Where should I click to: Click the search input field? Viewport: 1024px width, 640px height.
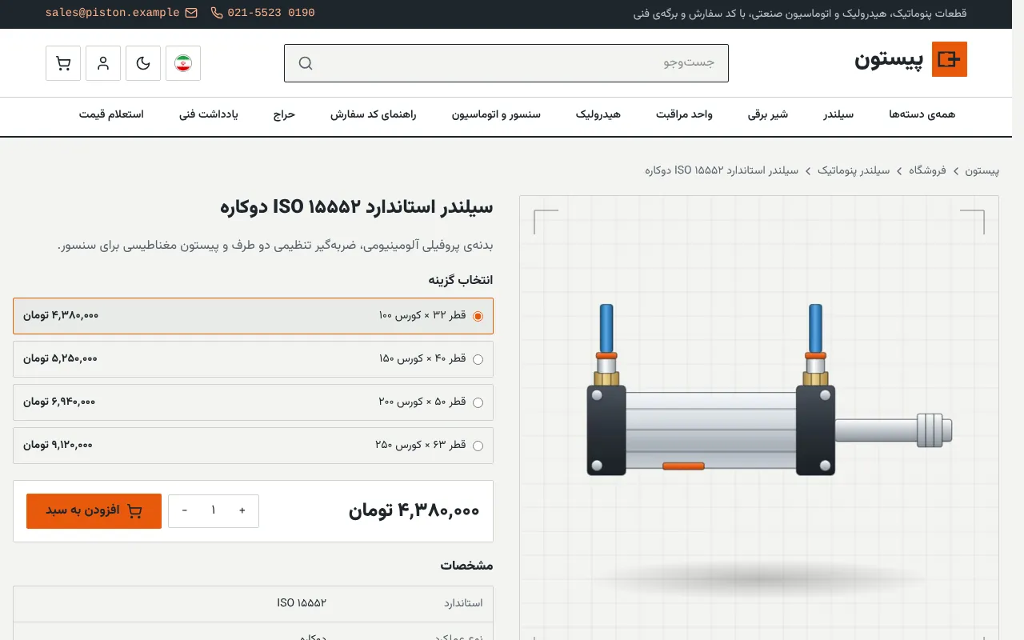coord(506,63)
